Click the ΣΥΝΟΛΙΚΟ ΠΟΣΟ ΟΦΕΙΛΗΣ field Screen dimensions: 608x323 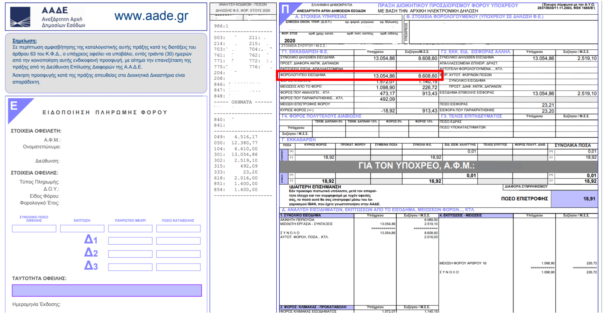[x=34, y=228]
